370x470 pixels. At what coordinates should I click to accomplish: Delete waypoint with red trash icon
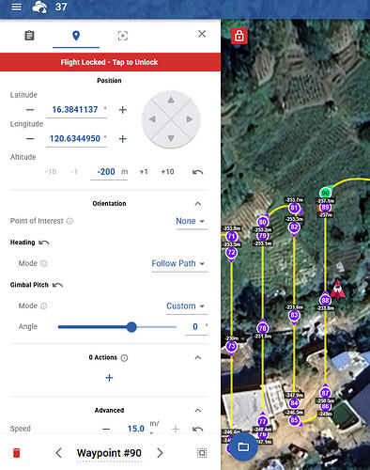click(x=16, y=453)
